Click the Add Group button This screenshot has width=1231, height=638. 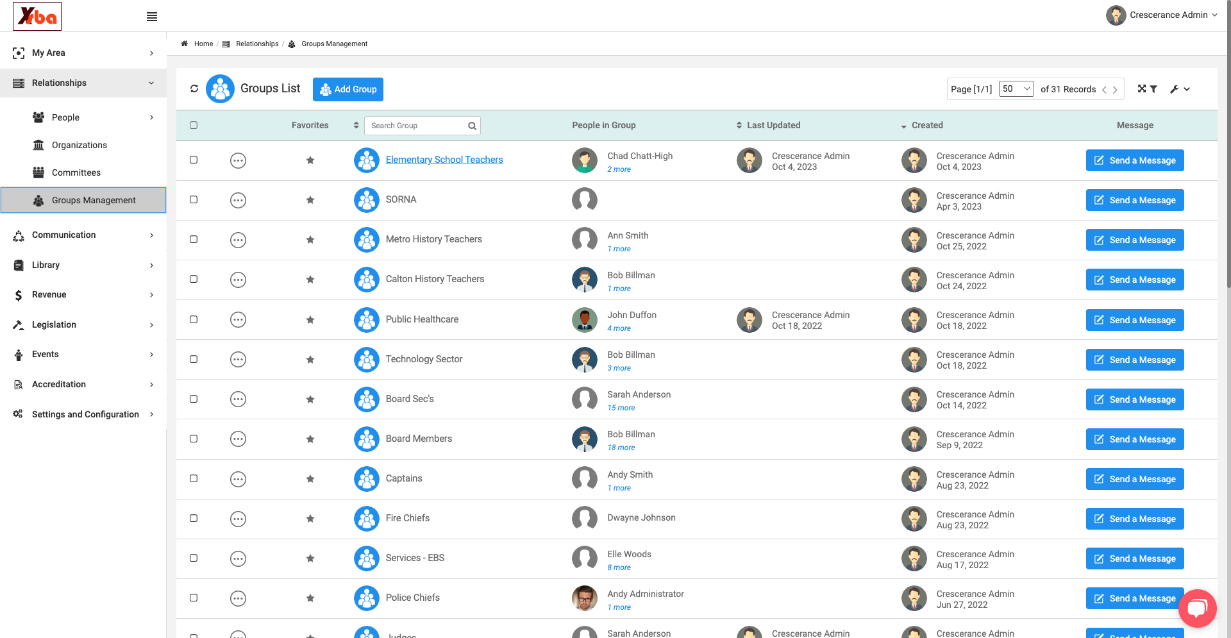(x=348, y=89)
